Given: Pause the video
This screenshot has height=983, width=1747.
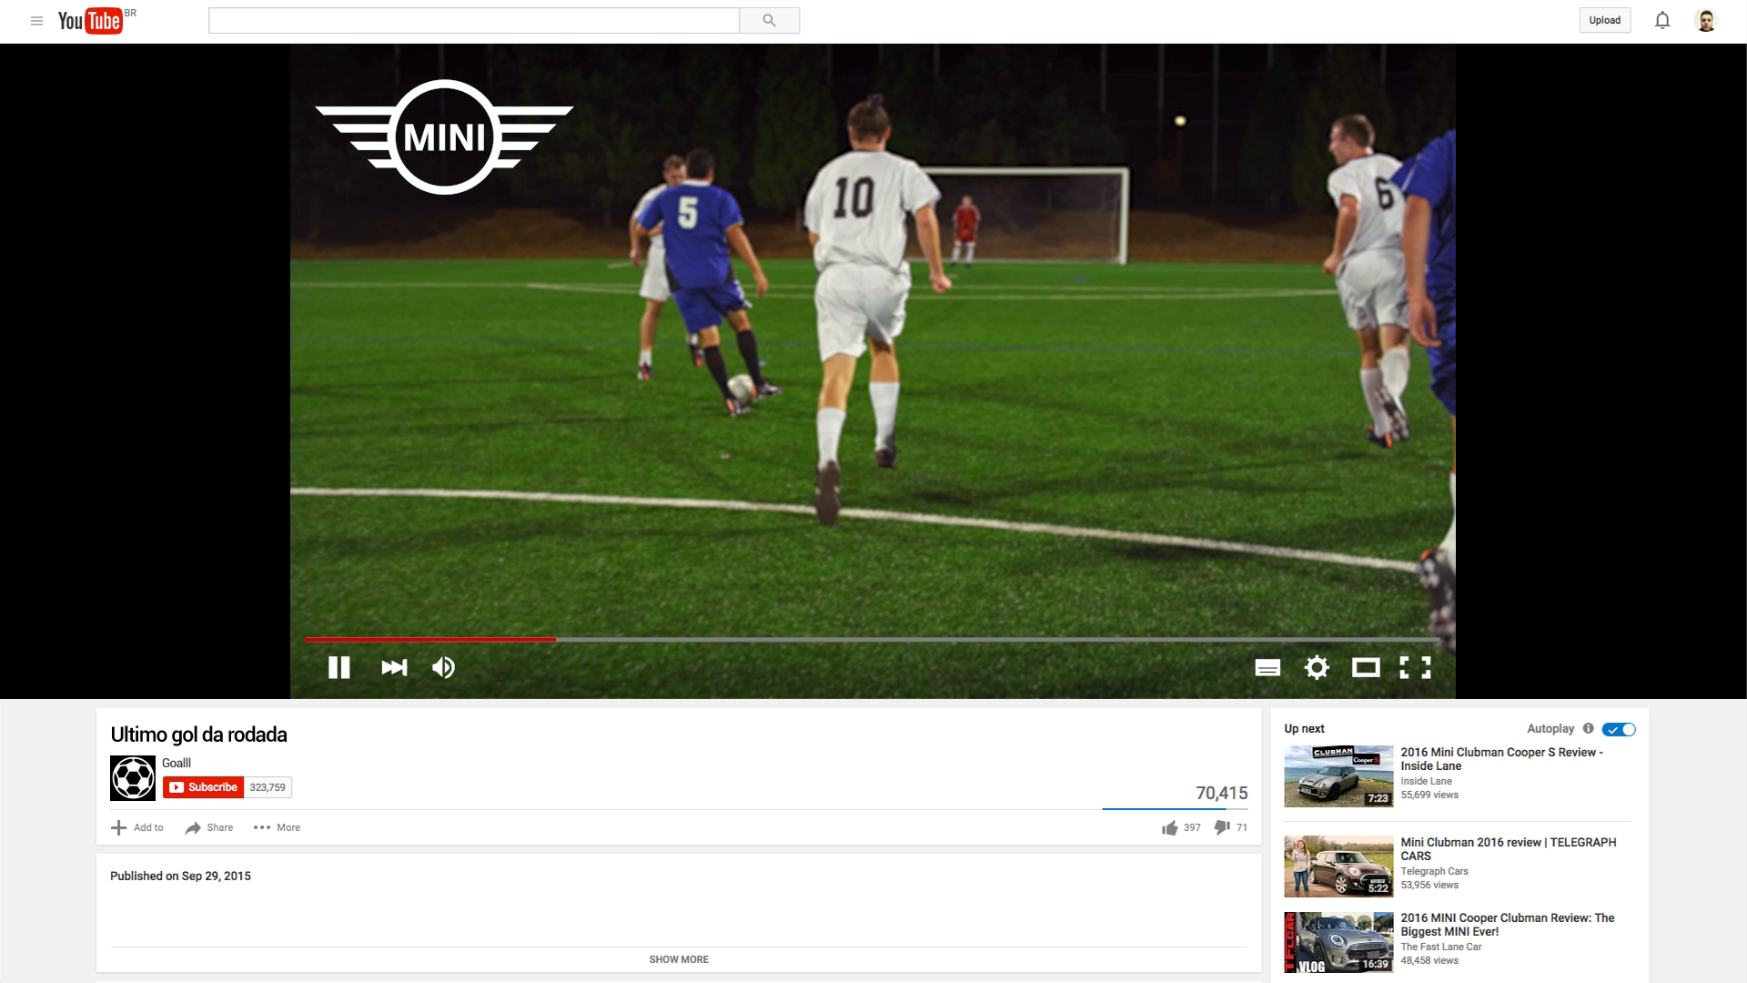Looking at the screenshot, I should (x=339, y=668).
